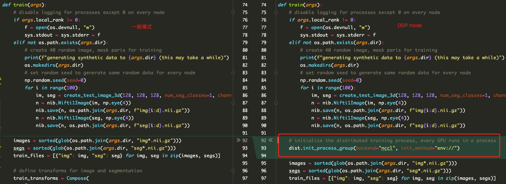506x184 pixels.
Task: Click line number 80 in right gutter column
Action: pyautogui.click(x=264, y=50)
